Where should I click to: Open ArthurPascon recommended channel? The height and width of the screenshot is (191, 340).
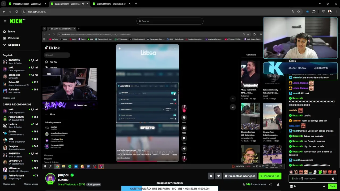[20, 177]
